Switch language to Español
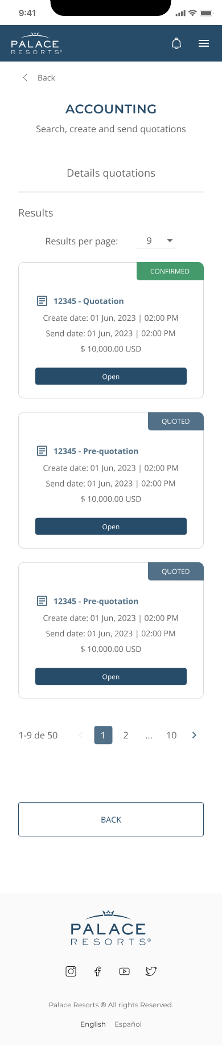222x1046 pixels. point(128,1024)
